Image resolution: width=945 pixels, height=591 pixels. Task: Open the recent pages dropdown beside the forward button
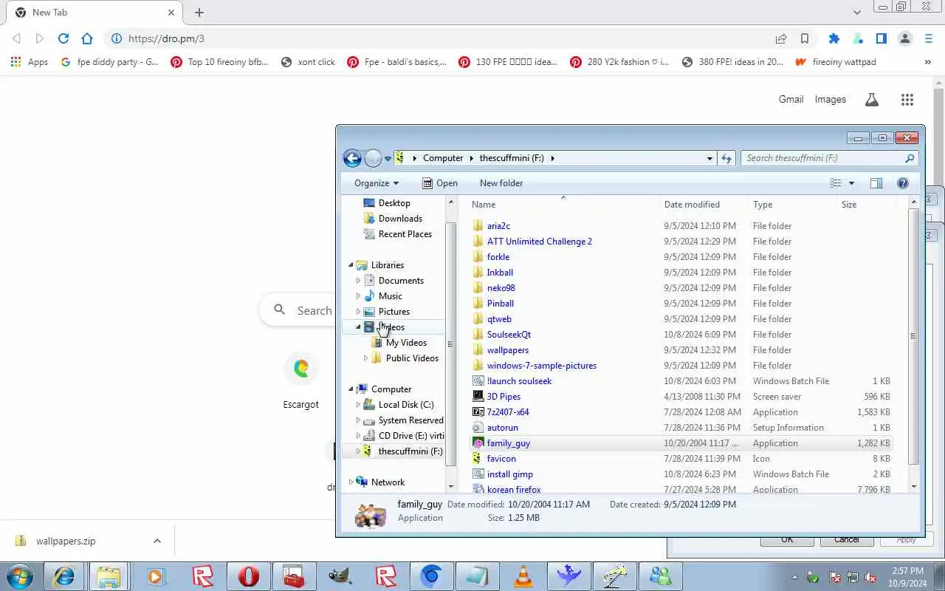[x=388, y=159]
